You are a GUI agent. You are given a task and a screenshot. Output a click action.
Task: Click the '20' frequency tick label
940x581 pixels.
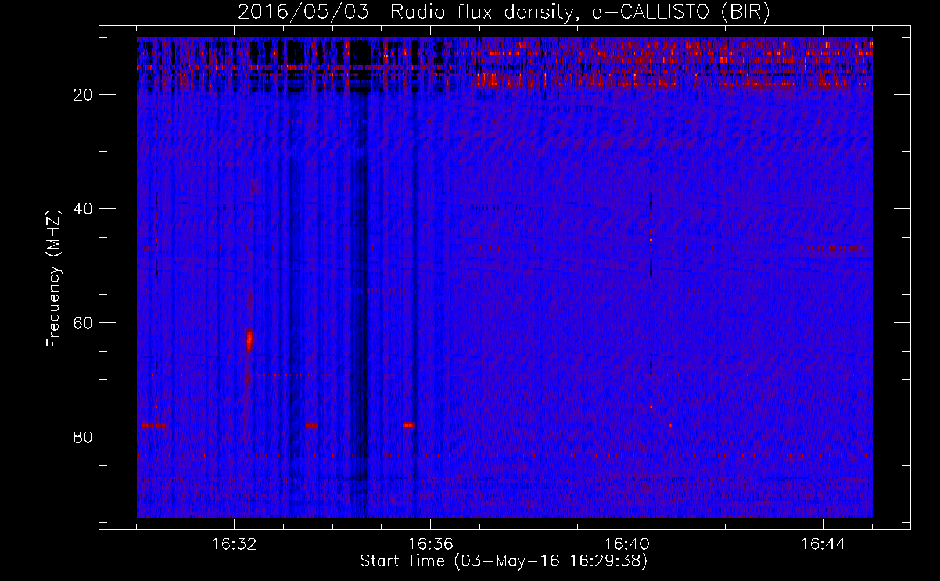[84, 95]
